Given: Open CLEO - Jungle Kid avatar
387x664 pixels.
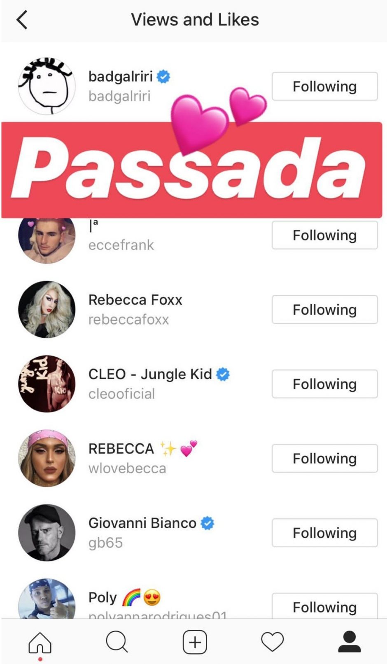Looking at the screenshot, I should 47,384.
